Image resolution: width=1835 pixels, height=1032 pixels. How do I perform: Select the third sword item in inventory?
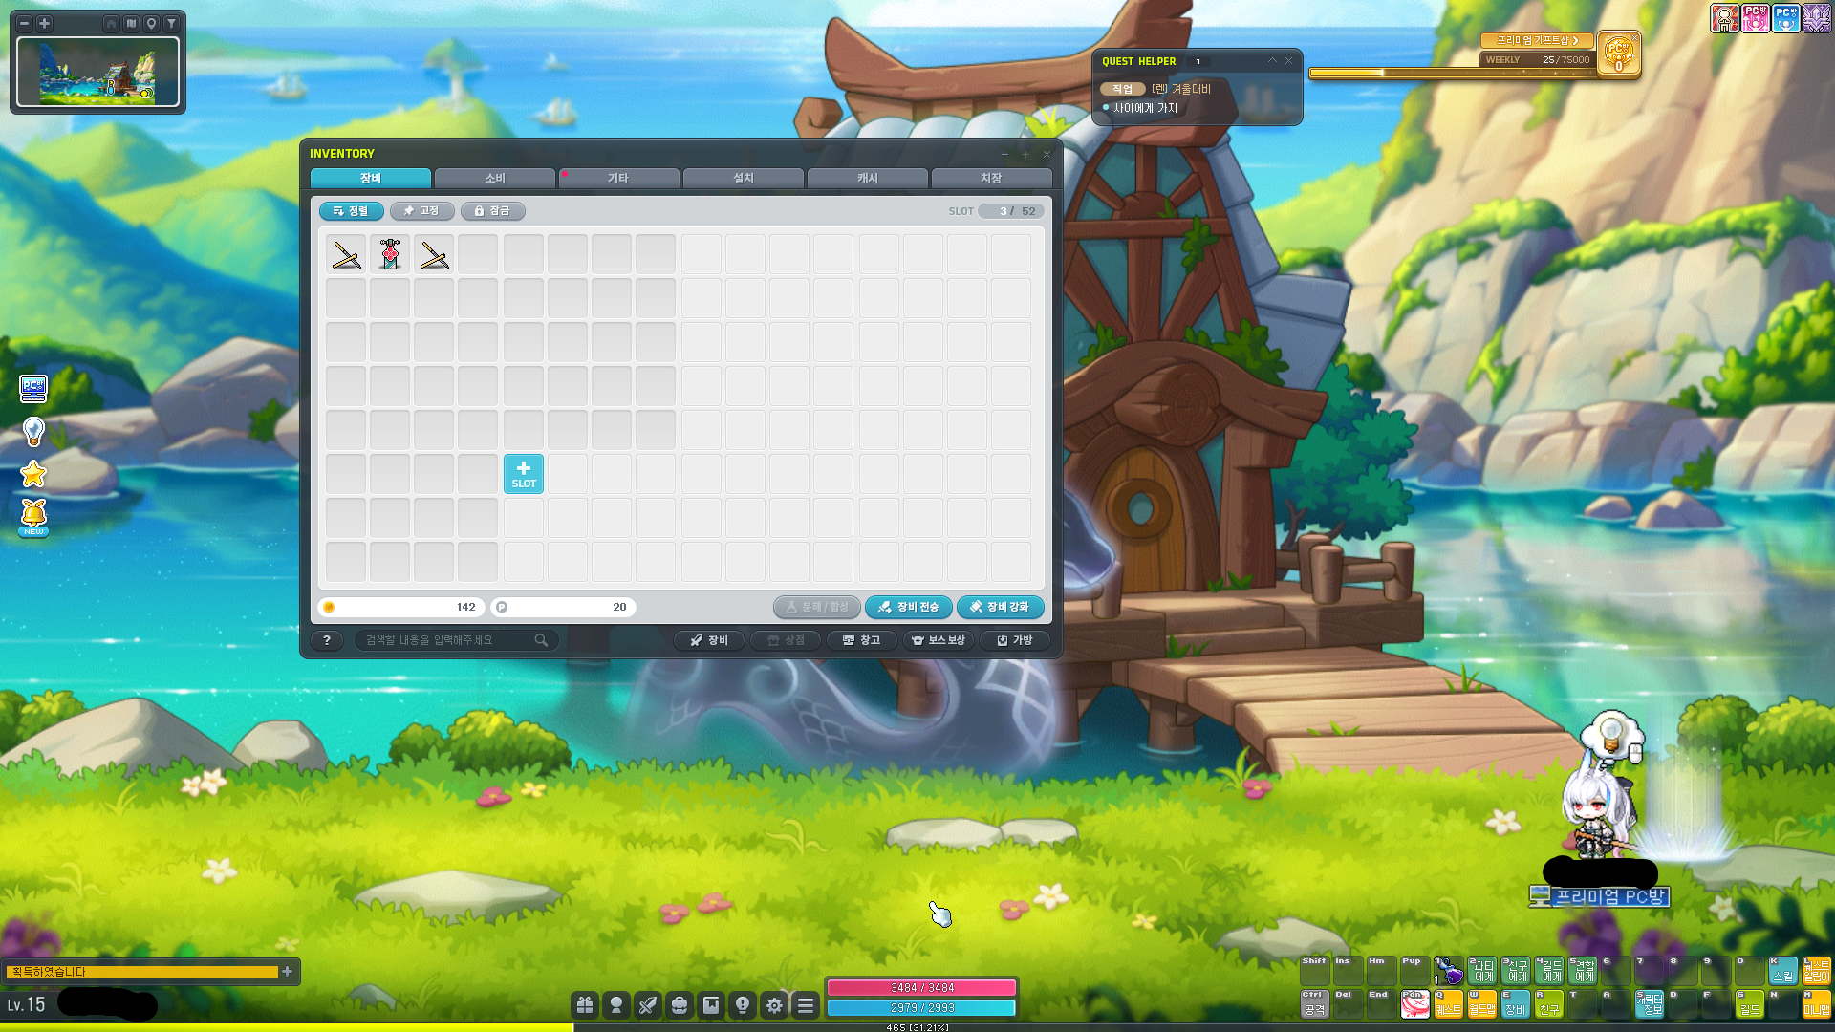coord(434,254)
